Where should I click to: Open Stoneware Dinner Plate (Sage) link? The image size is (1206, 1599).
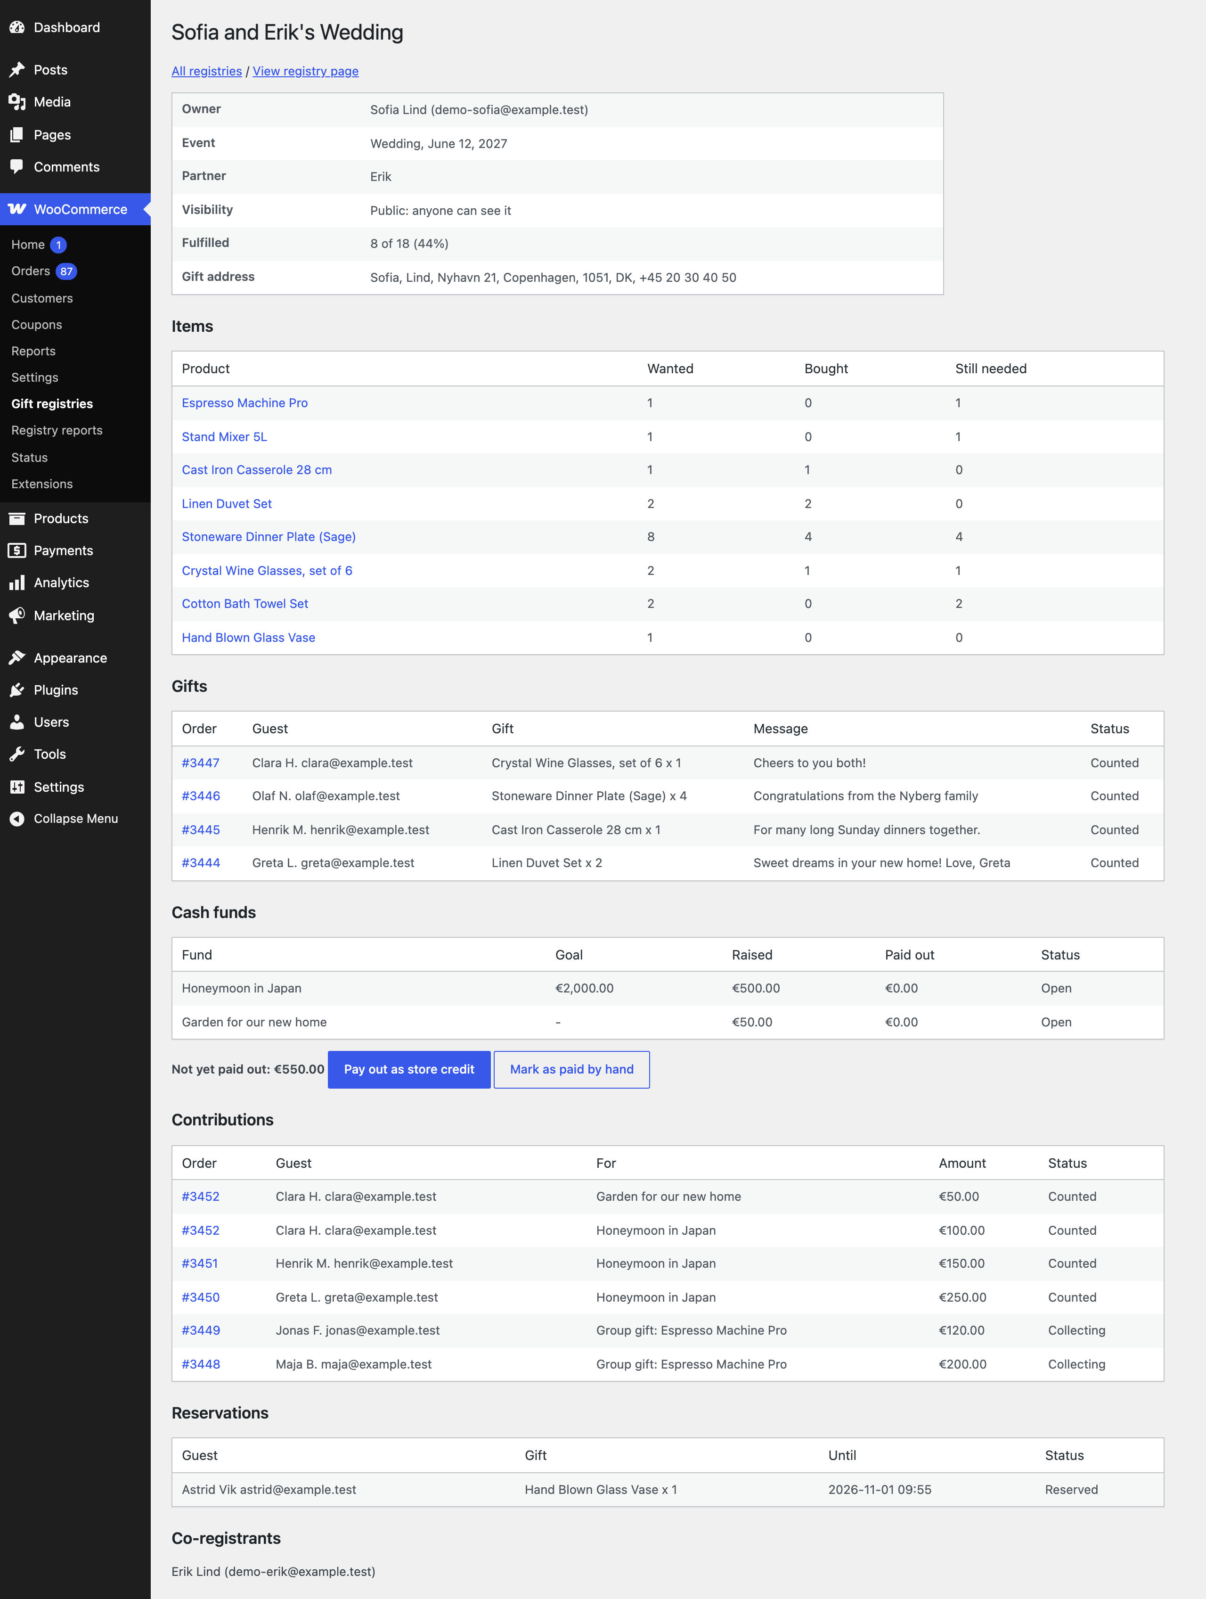pos(269,537)
